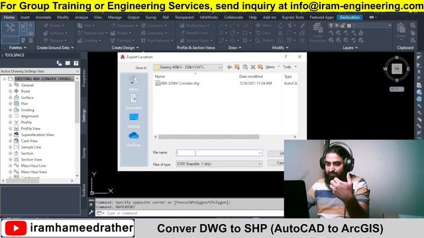424x238 pixels.
Task: Open the Home ribbon tab
Action: (9, 17)
